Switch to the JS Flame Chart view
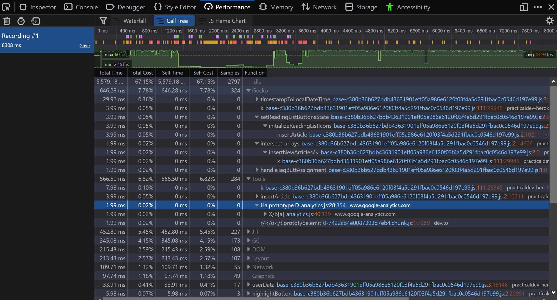557x300 pixels. click(223, 21)
